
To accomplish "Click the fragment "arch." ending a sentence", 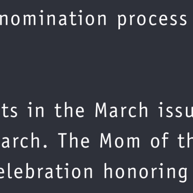I will [24, 140].
